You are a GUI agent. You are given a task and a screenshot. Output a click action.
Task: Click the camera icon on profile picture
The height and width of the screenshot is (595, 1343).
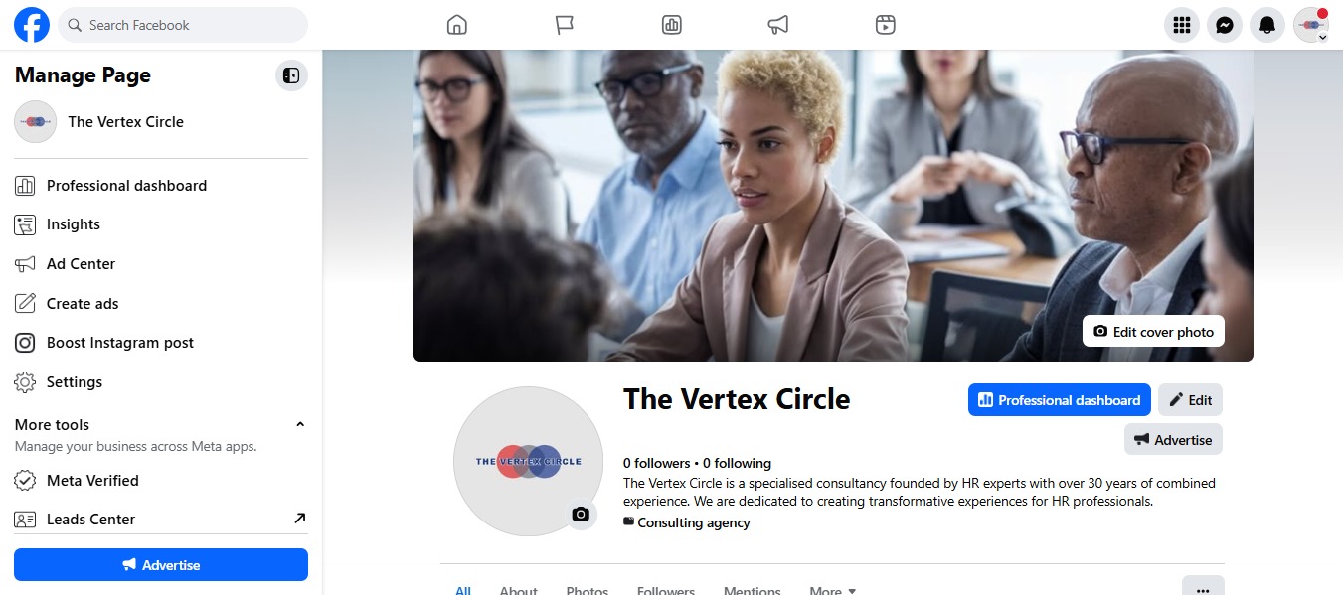click(581, 514)
